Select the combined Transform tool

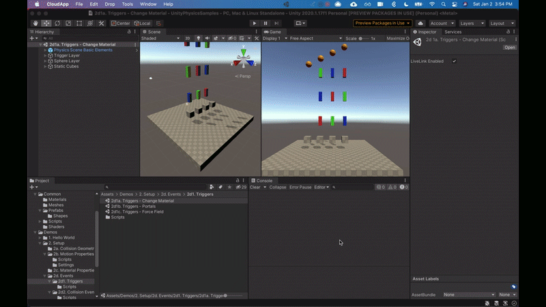[90, 23]
